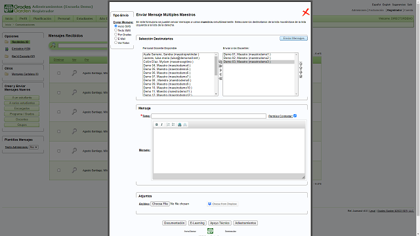
Task: Click the Mensajes Cartelera folder icon
Action: pos(7,74)
